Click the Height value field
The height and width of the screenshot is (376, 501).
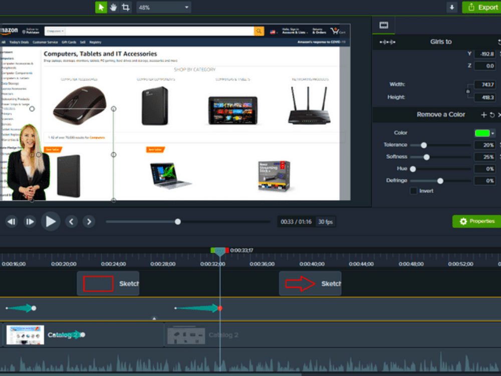click(484, 97)
